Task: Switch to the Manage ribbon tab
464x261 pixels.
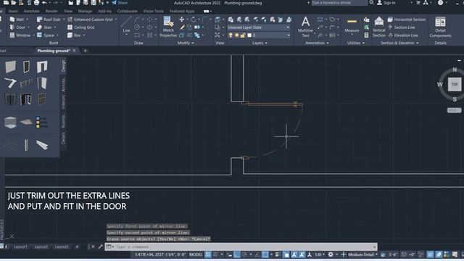Action: pyautogui.click(x=85, y=11)
